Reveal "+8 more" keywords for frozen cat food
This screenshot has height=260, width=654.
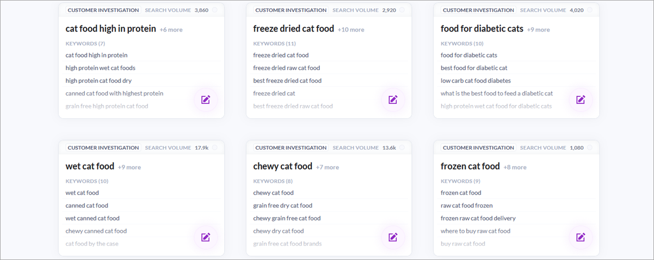coord(515,168)
